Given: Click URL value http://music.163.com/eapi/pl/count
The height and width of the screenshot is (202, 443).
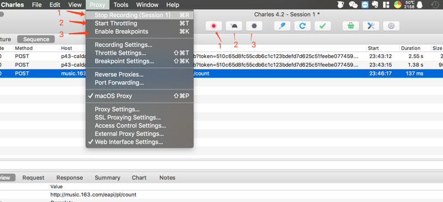Looking at the screenshot, I should click(x=93, y=195).
